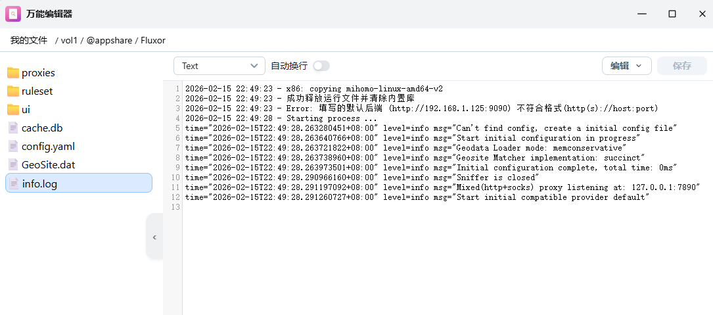
Task: Click "Start initial configuration in progress" line
Action: tap(413, 138)
